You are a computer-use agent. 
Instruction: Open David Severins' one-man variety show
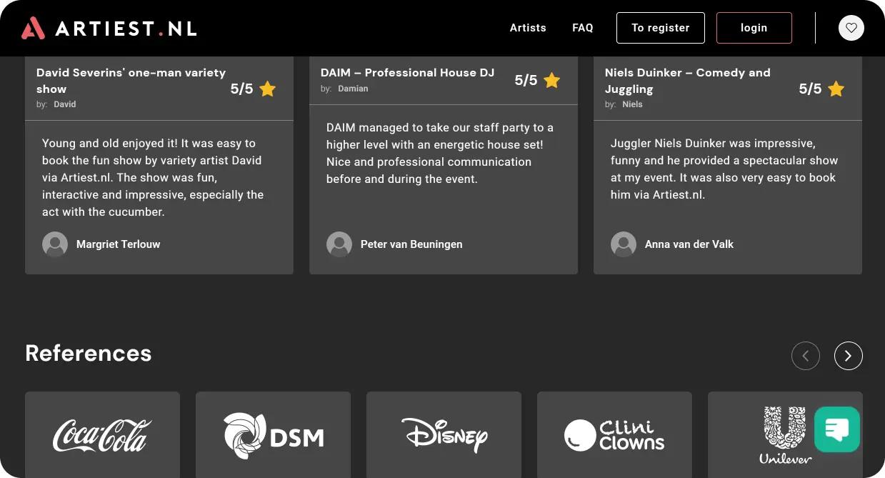click(131, 81)
